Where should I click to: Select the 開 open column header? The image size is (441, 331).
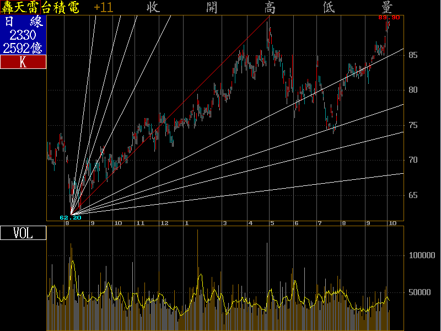[212, 8]
